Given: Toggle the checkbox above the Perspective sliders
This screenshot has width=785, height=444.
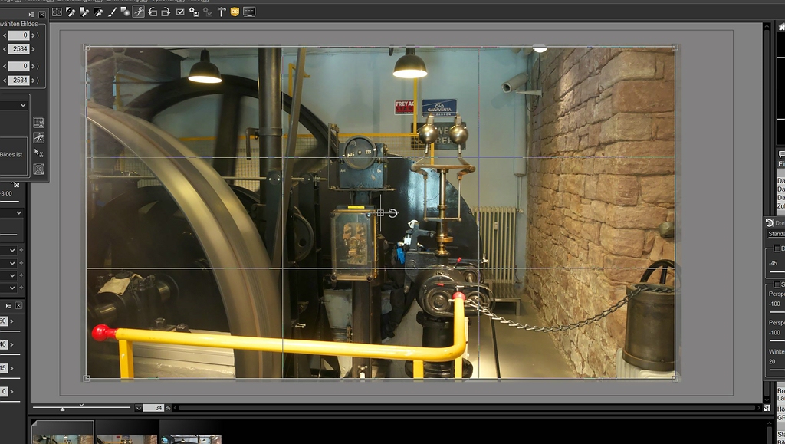Looking at the screenshot, I should [x=777, y=284].
